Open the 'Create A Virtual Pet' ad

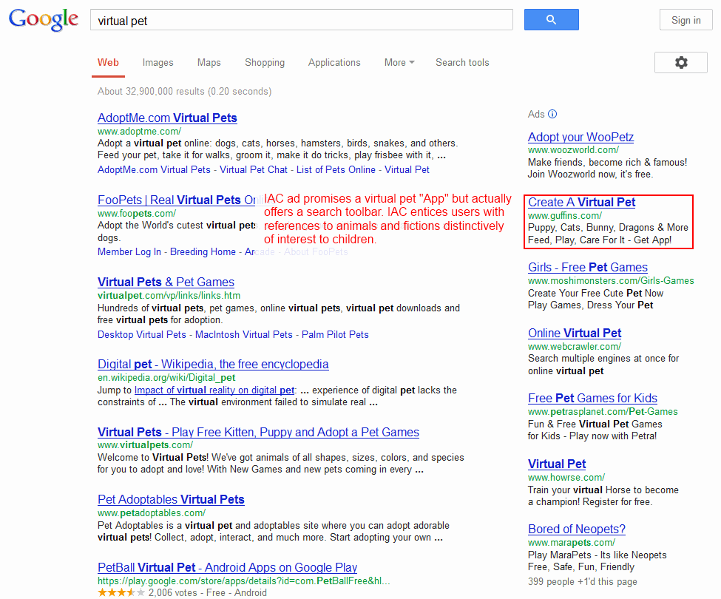(x=582, y=203)
